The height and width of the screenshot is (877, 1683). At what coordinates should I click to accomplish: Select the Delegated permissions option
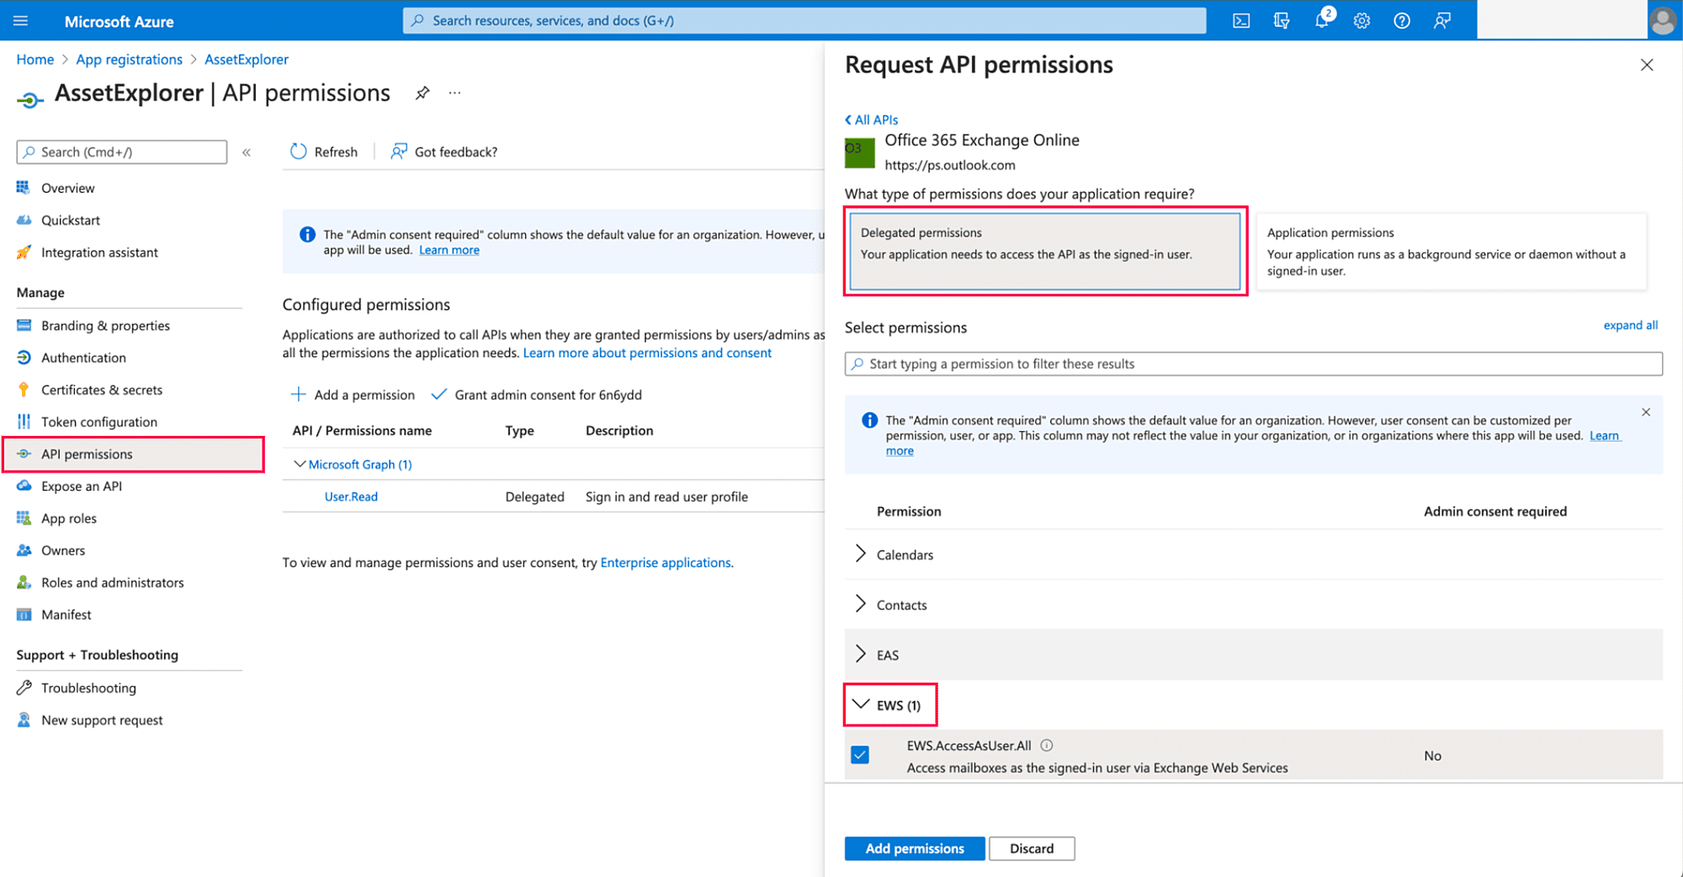(x=1044, y=251)
